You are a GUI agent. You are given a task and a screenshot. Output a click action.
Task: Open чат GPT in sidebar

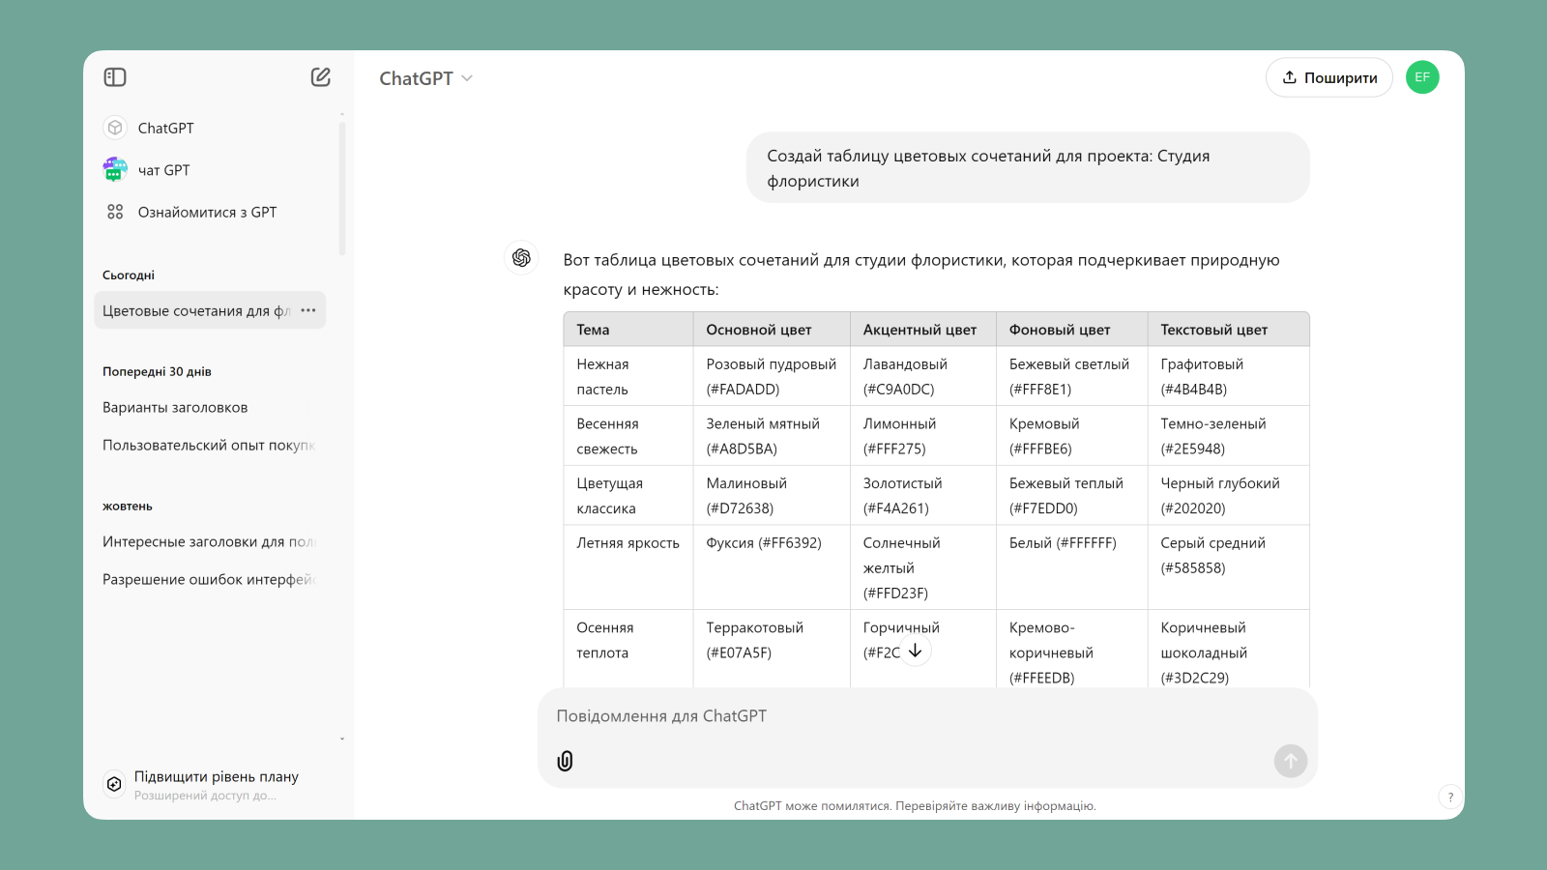[x=163, y=170]
